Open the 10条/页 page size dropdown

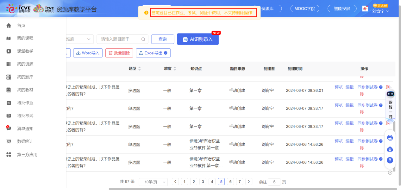tap(153, 182)
